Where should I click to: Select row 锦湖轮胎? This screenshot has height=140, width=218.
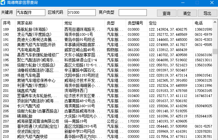coord(107,116)
